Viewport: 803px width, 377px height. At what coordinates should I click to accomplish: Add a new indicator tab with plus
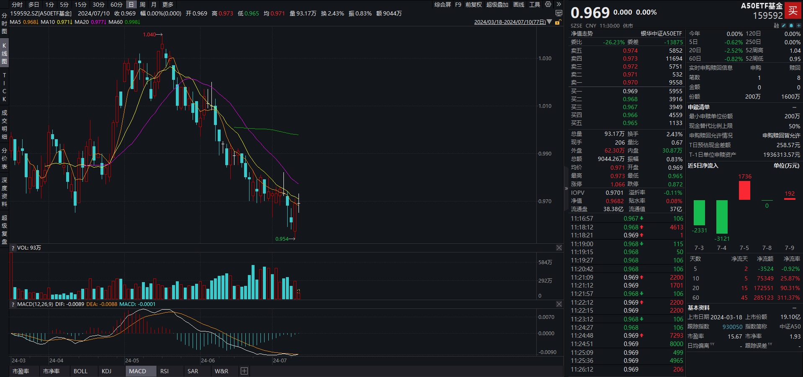[x=245, y=371]
